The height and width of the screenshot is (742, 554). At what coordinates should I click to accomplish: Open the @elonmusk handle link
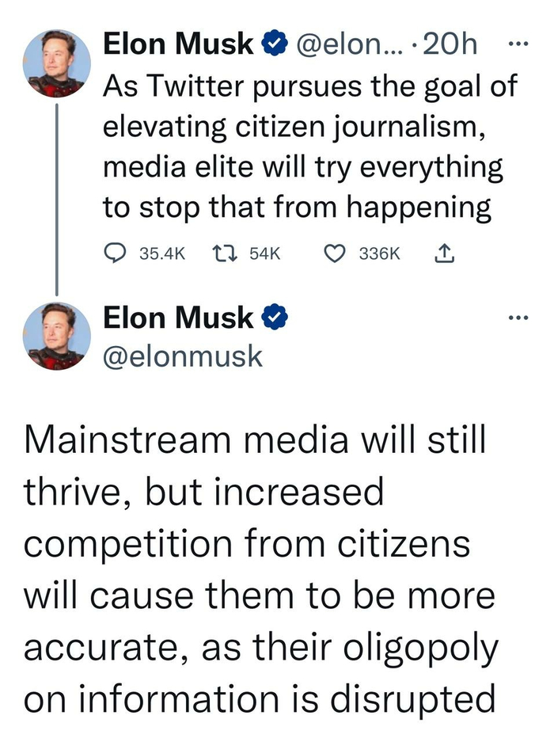pos(183,356)
